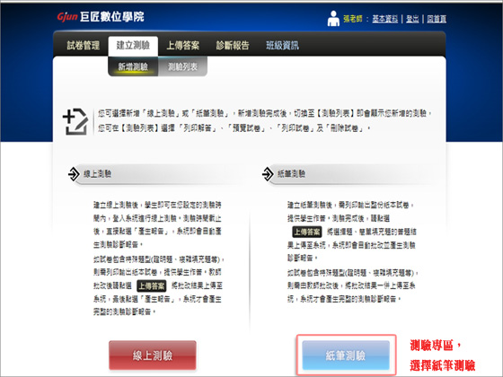Click the Gjun 巨匠數位學院 logo
The height and width of the screenshot is (377, 503).
pyautogui.click(x=101, y=17)
